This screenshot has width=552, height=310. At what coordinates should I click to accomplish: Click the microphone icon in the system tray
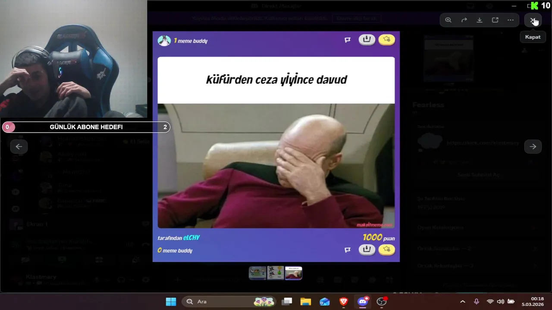(477, 302)
